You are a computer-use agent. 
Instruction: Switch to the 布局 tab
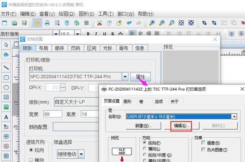pyautogui.click(x=43, y=48)
